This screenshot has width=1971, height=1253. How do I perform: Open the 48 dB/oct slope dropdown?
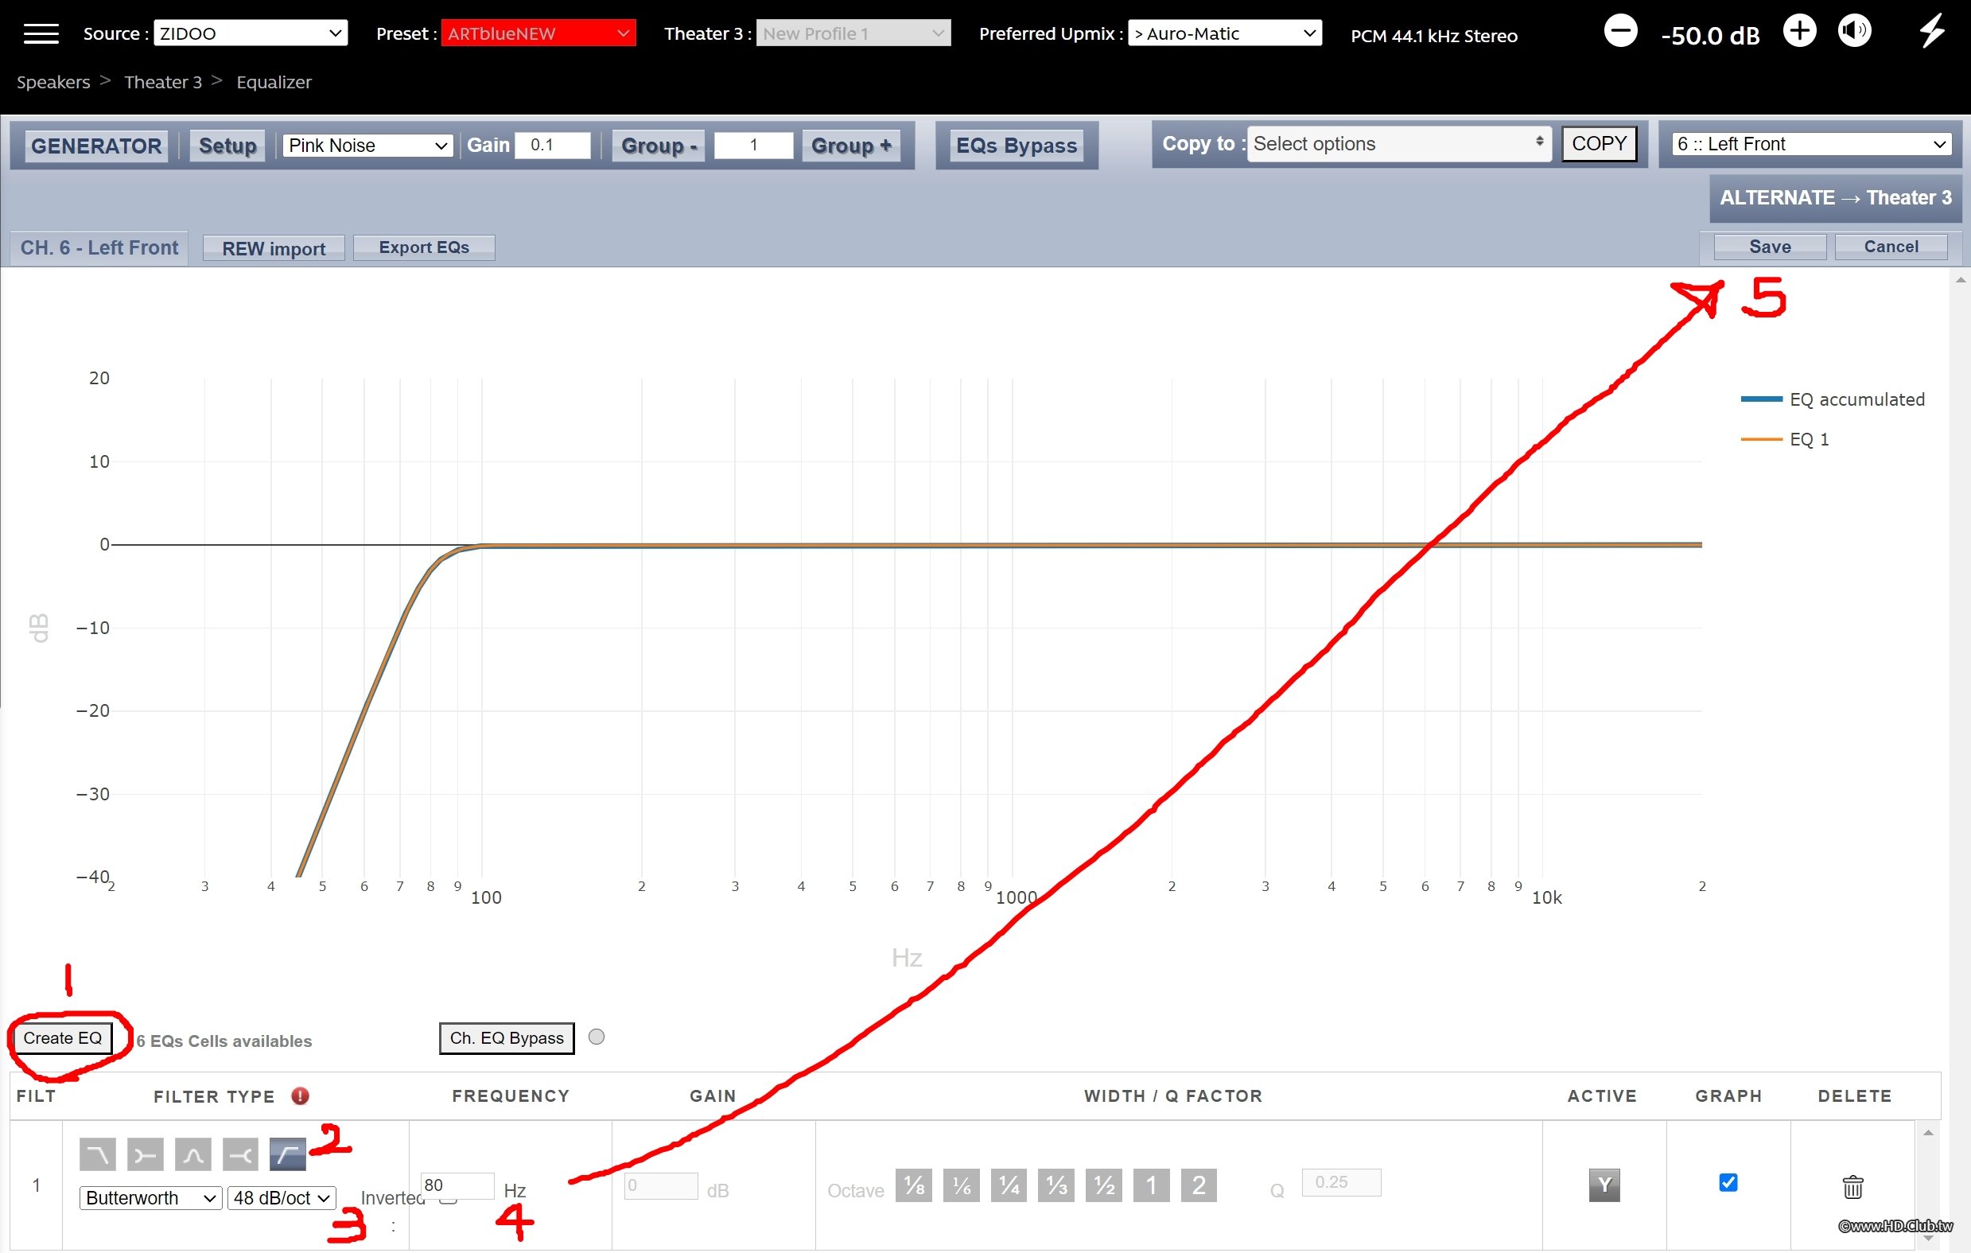pos(282,1198)
